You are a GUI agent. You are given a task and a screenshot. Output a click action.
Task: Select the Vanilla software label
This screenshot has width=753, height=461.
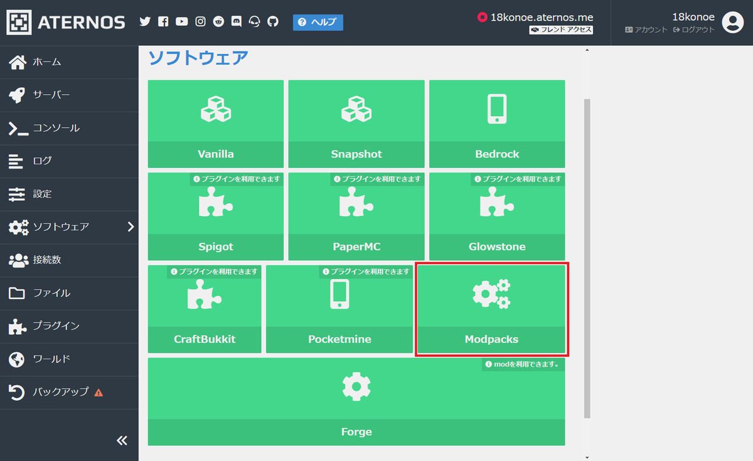(216, 154)
